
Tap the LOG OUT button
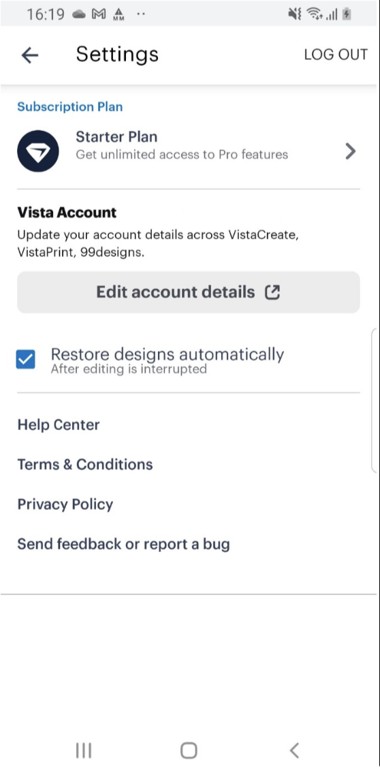click(x=336, y=55)
